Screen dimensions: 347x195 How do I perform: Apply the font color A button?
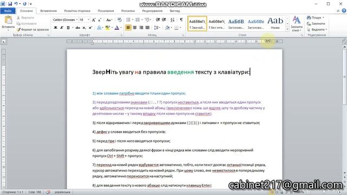(x=117, y=28)
